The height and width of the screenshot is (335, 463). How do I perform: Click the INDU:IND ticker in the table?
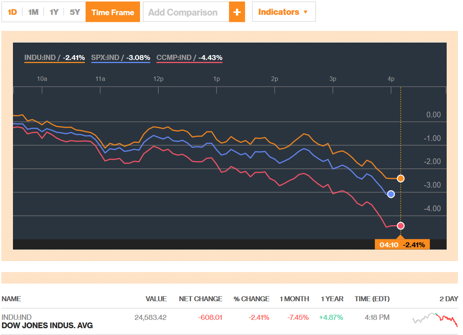tap(17, 317)
